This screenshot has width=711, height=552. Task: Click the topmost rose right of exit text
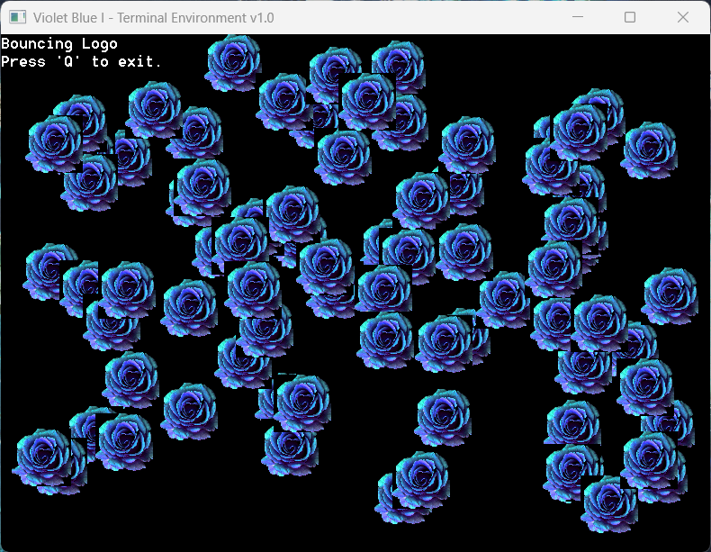pyautogui.click(x=233, y=63)
